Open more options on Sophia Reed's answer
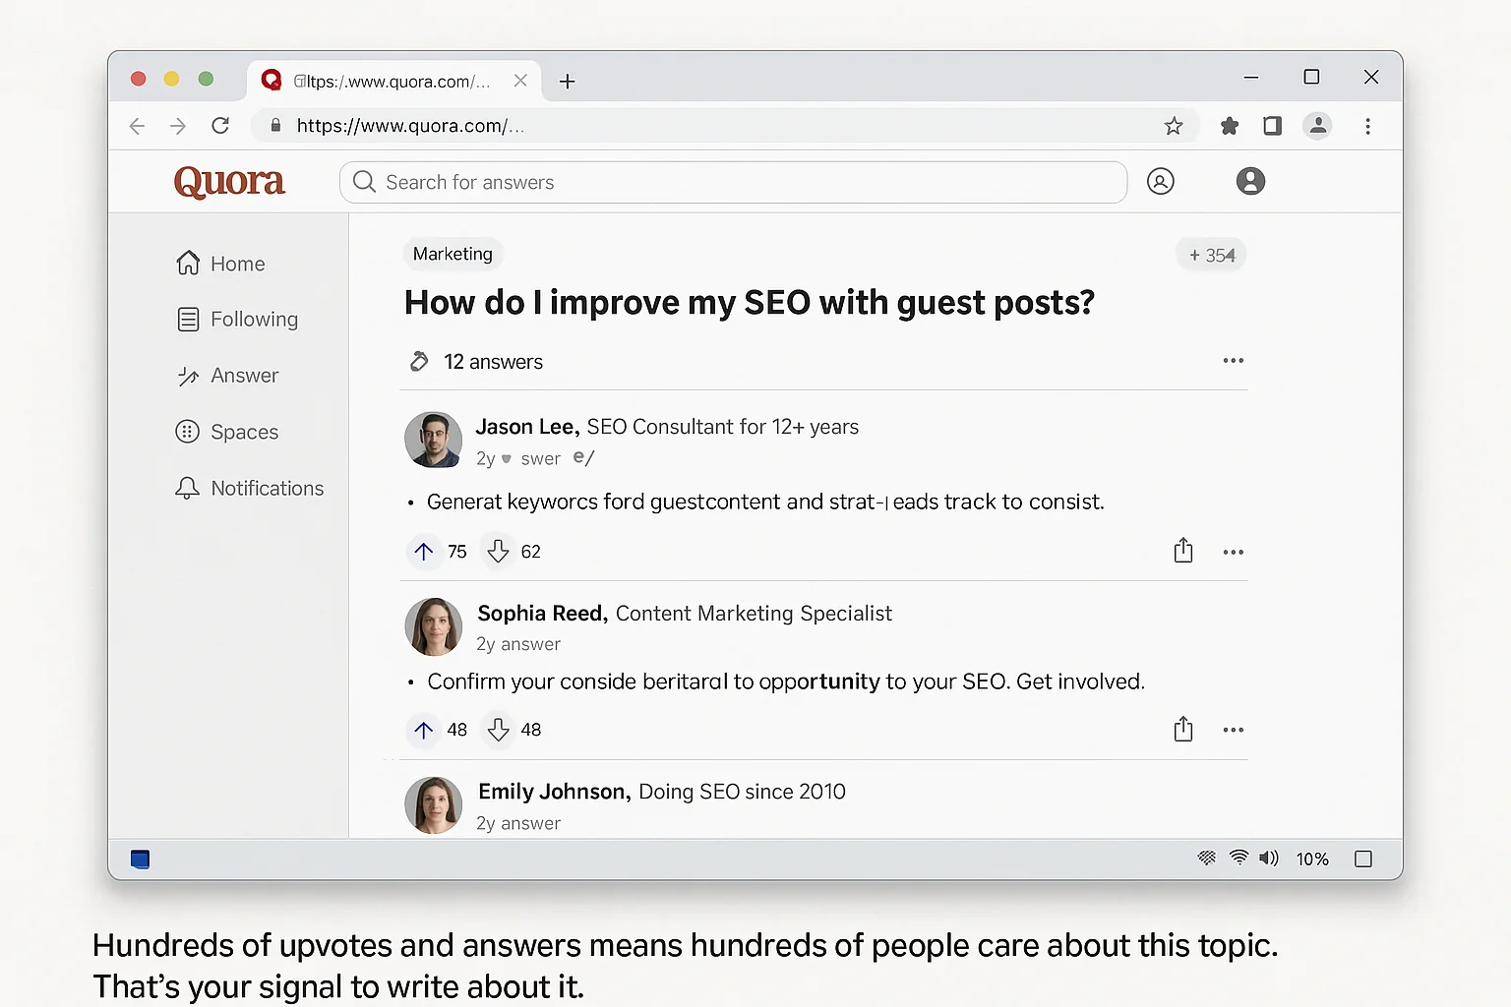1511x1007 pixels. [x=1233, y=730]
